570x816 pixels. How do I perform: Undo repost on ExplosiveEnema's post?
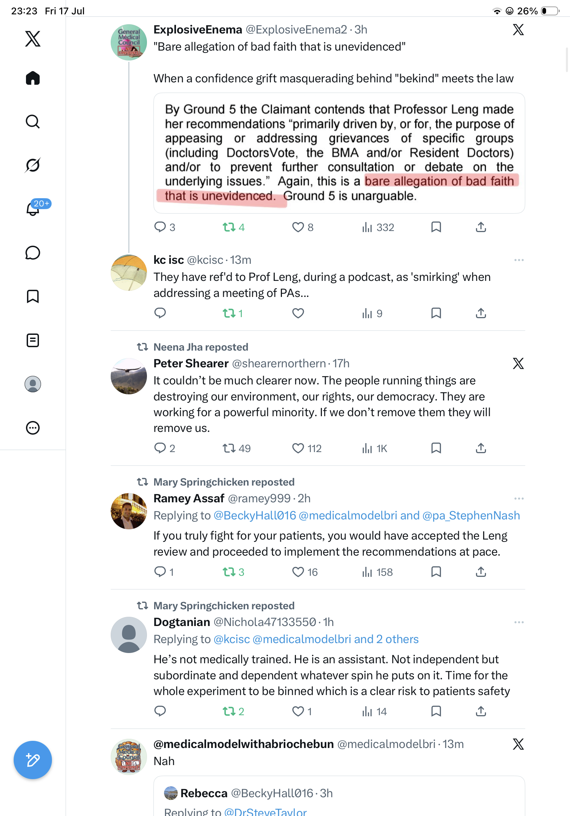(x=229, y=227)
